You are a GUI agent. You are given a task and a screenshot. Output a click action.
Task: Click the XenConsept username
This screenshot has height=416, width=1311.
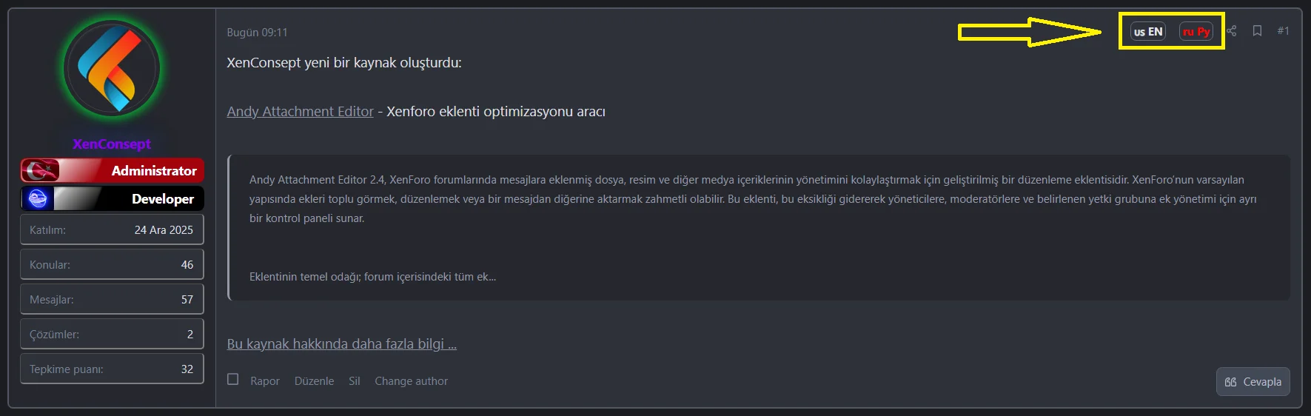112,144
